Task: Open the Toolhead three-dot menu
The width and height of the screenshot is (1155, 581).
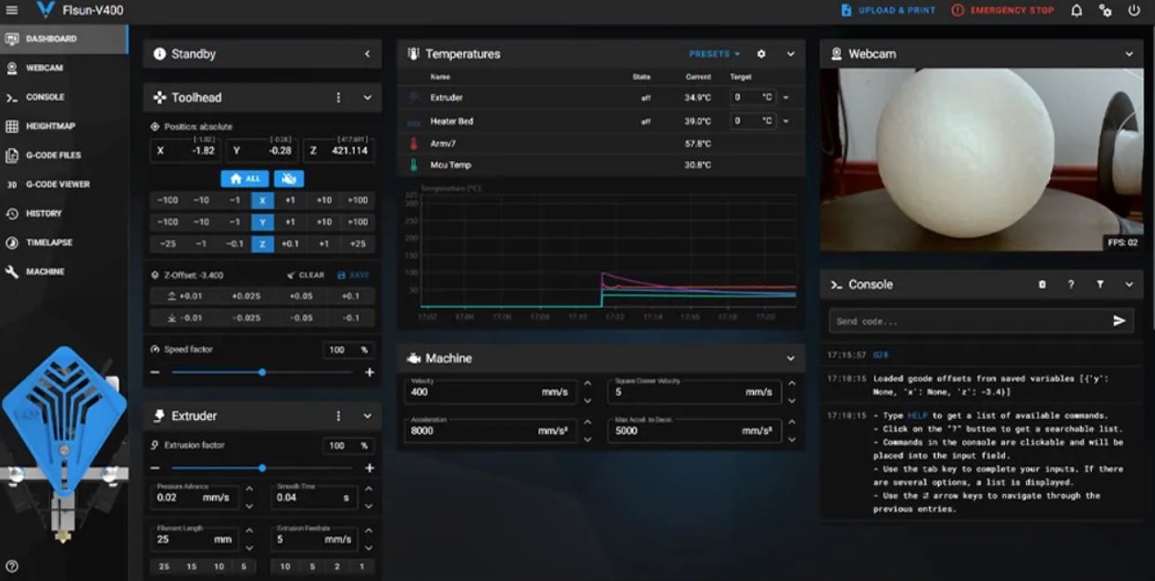Action: pos(338,97)
